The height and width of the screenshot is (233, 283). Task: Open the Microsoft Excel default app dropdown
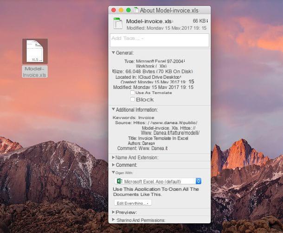click(158, 181)
